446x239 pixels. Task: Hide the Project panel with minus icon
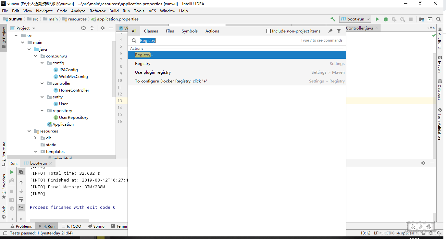(x=111, y=28)
